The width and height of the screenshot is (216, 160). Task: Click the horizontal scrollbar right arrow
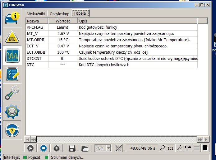(x=205, y=139)
